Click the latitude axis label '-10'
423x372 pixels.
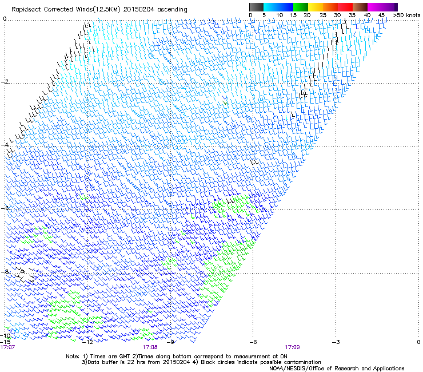click(x=6, y=336)
